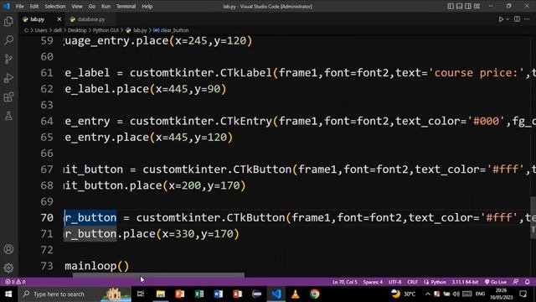Image resolution: width=536 pixels, height=302 pixels.
Task: Show errors and warnings in status bar
Action: 15,282
